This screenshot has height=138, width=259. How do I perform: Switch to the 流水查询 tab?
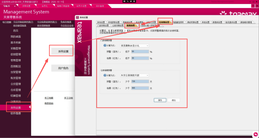pyautogui.click(x=100, y=6)
